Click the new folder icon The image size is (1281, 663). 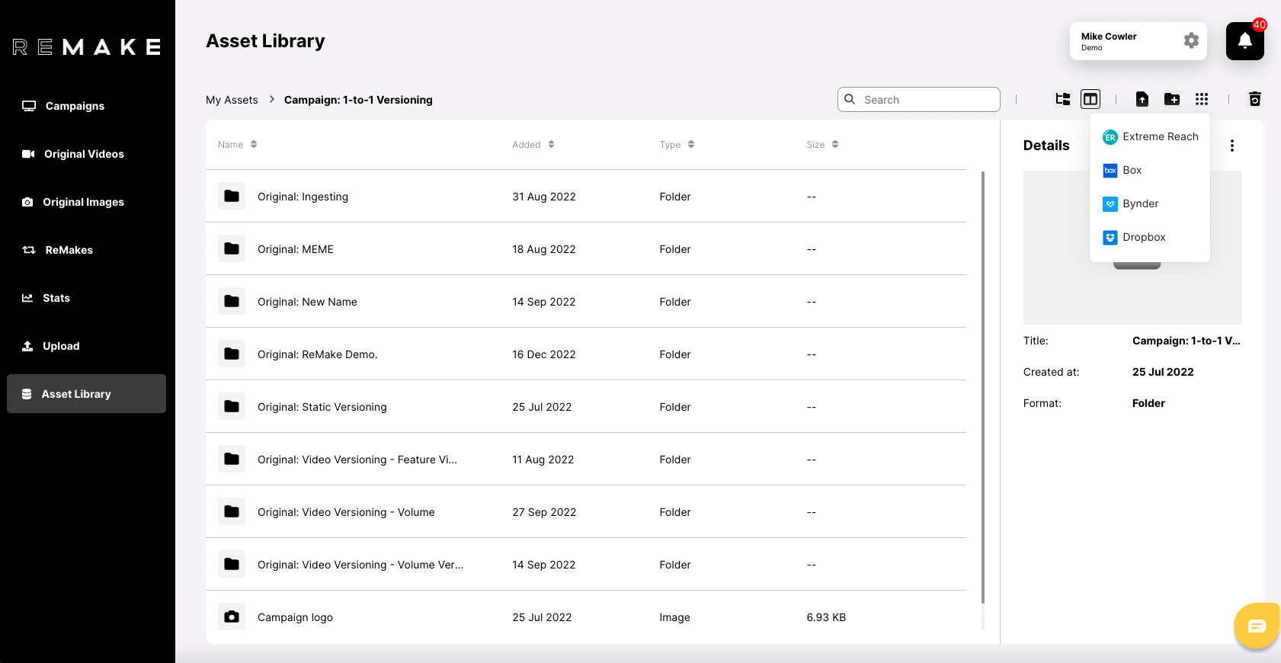(x=1172, y=99)
